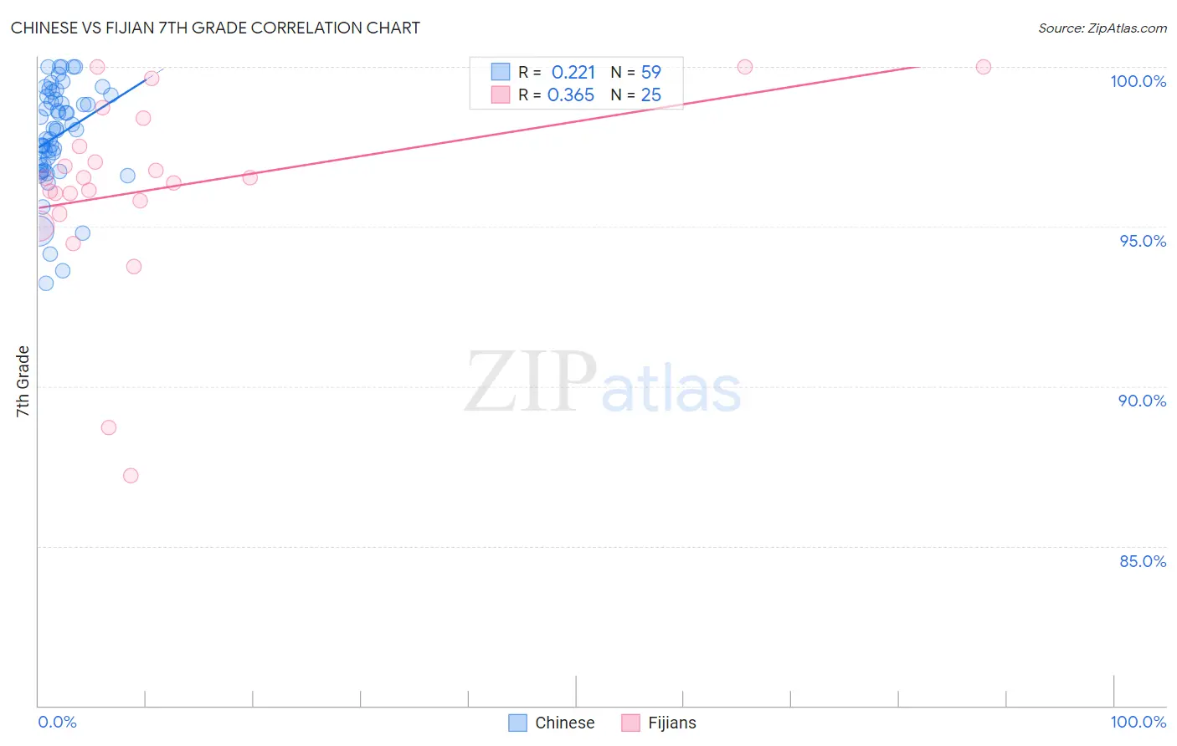The image size is (1177, 746).
Task: Click the 7th Grade axis label
Action: [23, 381]
